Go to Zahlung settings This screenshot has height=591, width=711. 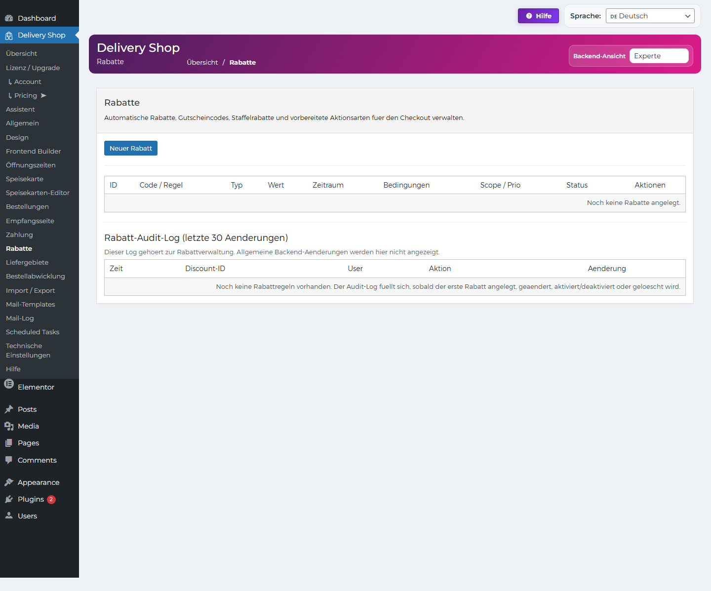click(x=19, y=235)
